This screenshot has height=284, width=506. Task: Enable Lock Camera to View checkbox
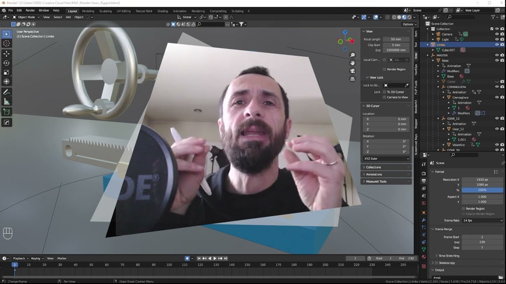click(x=384, y=97)
